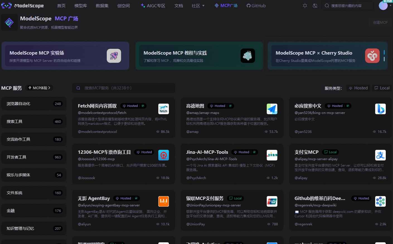Image resolution: width=393 pixels, height=244 pixels.
Task: Select the 知识管理与记忆 category
Action: [x=34, y=228]
